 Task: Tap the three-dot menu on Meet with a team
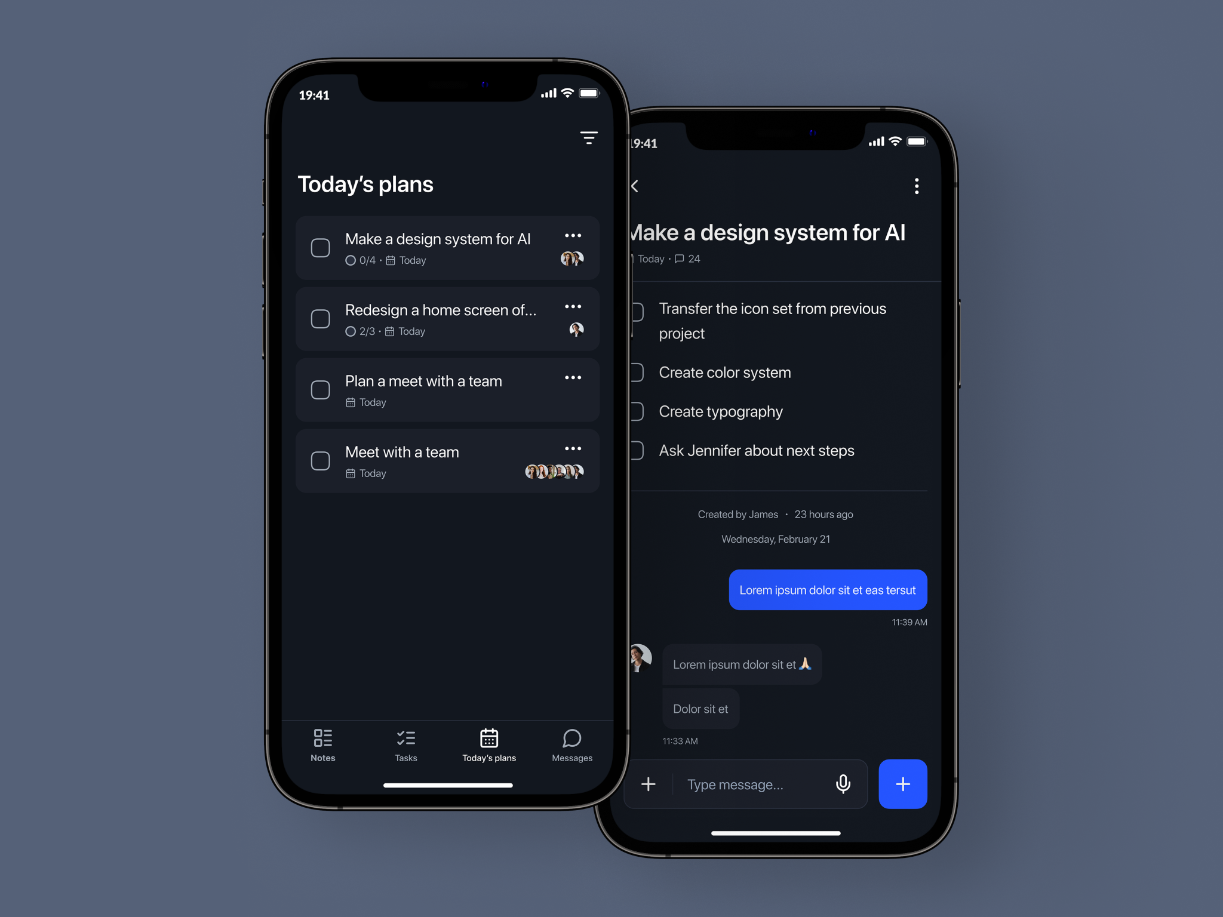pyautogui.click(x=573, y=449)
